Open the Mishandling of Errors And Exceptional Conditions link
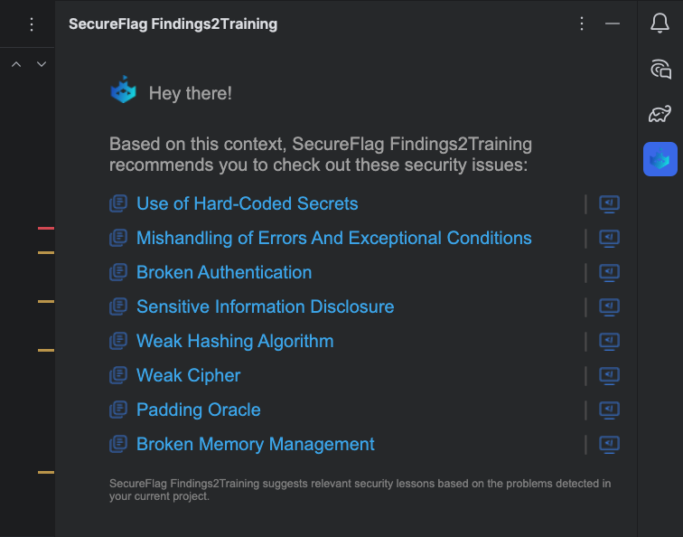 [333, 239]
